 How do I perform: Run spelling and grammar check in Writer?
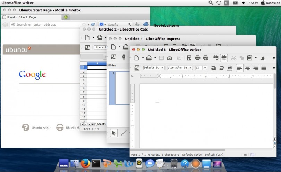tap(215, 58)
